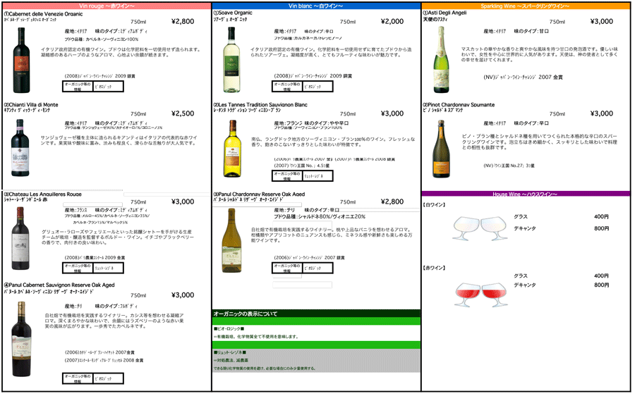
Task: Click the title 'Cabernet delle Venezie Organic'
Action: pos(46,14)
